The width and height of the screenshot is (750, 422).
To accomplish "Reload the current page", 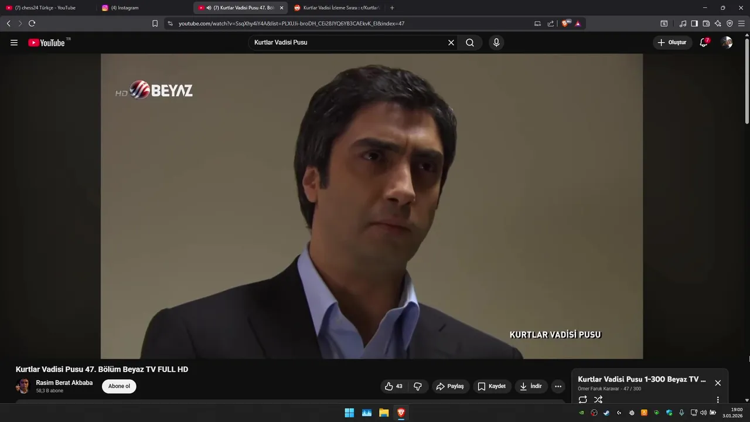I will pos(32,23).
